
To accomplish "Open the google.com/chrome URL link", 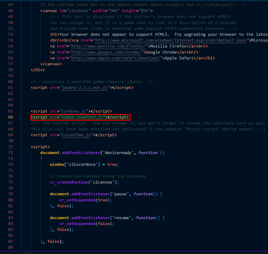I will click(106, 52).
